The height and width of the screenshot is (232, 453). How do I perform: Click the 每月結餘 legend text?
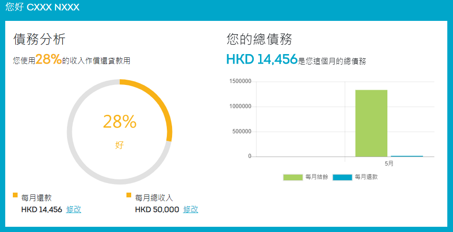[317, 177]
